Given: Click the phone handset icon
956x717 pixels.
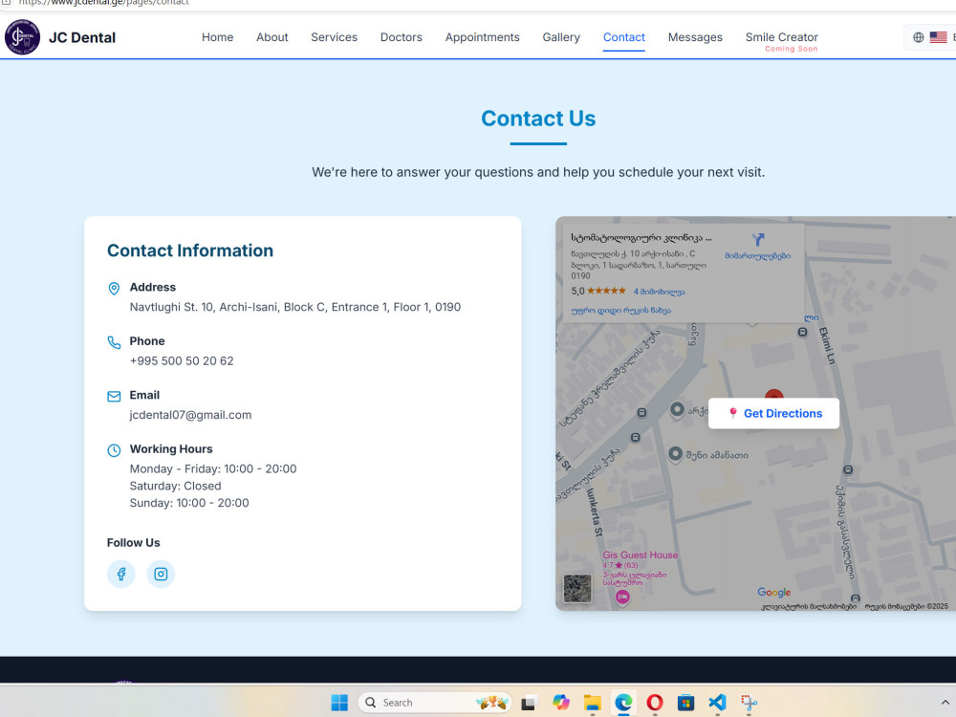Looking at the screenshot, I should point(114,342).
